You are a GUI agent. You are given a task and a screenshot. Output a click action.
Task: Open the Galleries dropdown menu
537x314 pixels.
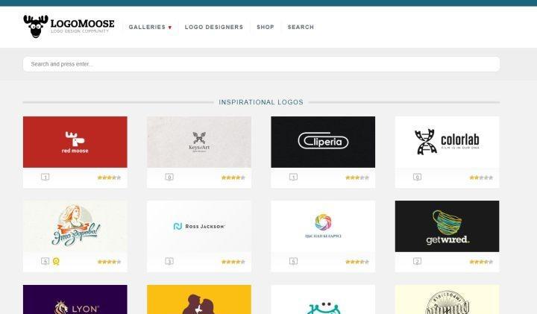click(x=150, y=27)
